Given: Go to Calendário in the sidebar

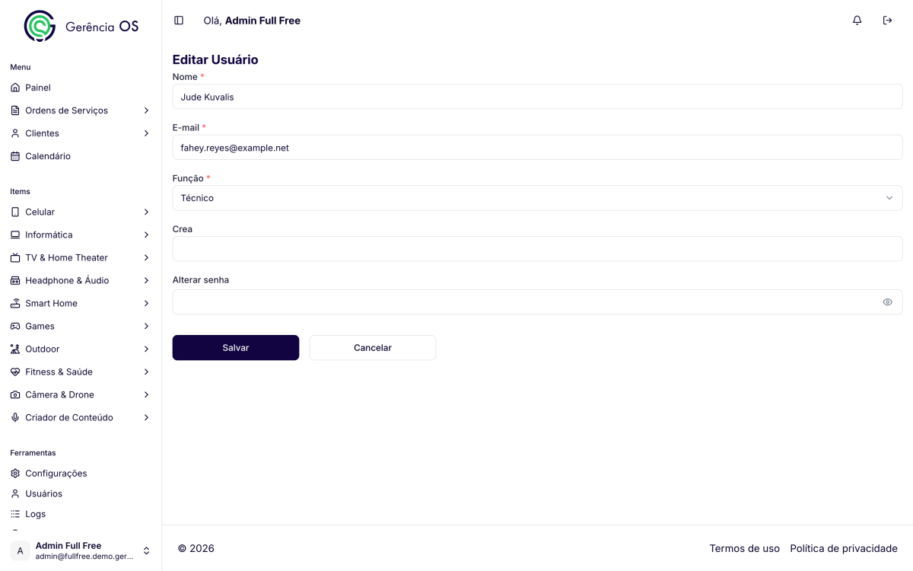Looking at the screenshot, I should click(x=81, y=156).
